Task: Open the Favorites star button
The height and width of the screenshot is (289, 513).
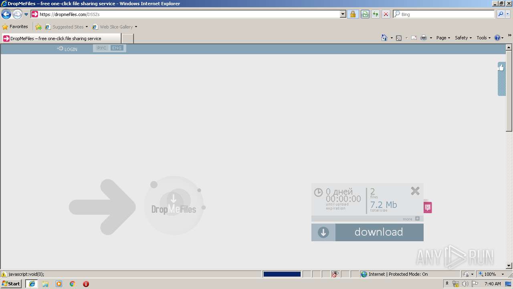Action: click(x=15, y=27)
